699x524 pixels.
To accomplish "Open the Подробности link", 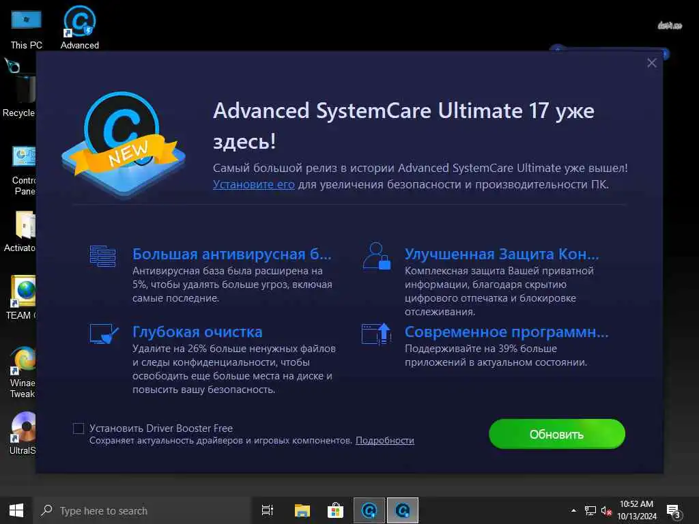I will (x=385, y=440).
